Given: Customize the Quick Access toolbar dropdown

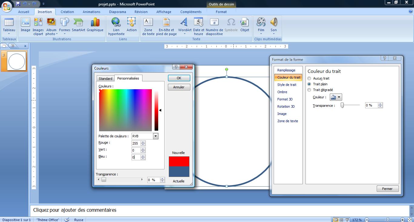Looking at the screenshot, I should (x=43, y=4).
